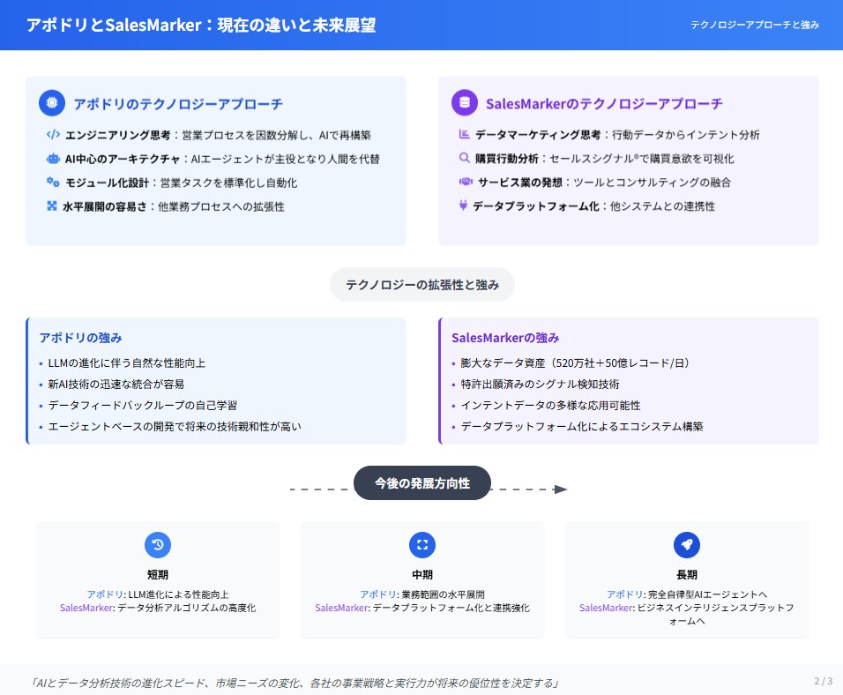Click the blue chip icon beside アポドリのテクノロジーアプローチ

[x=52, y=102]
